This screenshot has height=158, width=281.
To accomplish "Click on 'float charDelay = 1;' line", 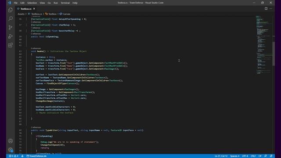I will click(x=54, y=25).
